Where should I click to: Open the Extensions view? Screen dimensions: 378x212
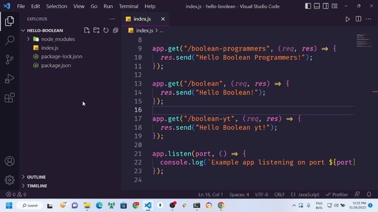pos(9,98)
